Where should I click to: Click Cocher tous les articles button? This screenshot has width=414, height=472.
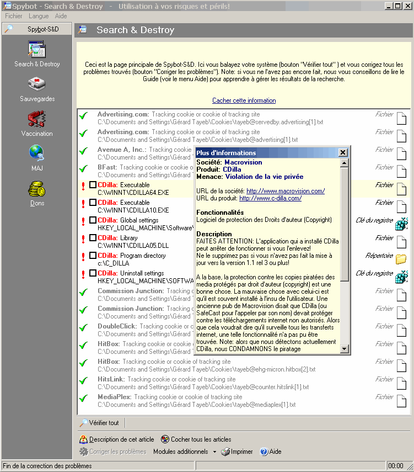196,439
